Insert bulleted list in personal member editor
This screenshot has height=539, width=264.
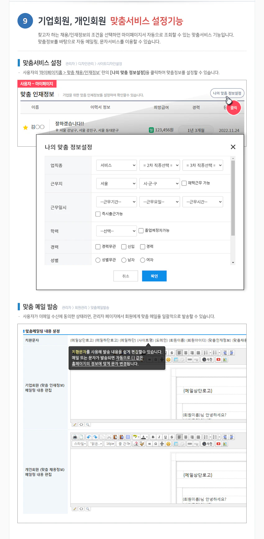215,437
